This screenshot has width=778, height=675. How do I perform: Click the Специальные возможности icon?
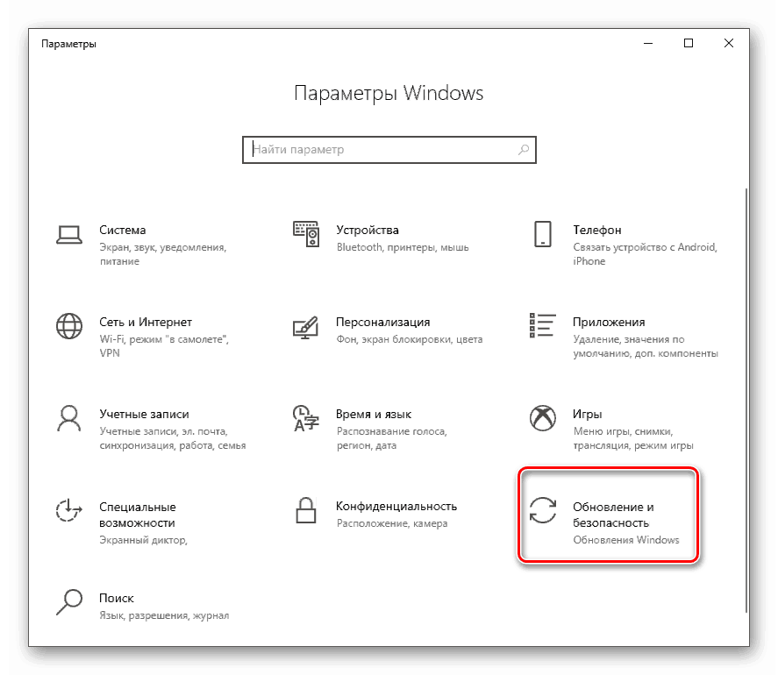point(68,510)
